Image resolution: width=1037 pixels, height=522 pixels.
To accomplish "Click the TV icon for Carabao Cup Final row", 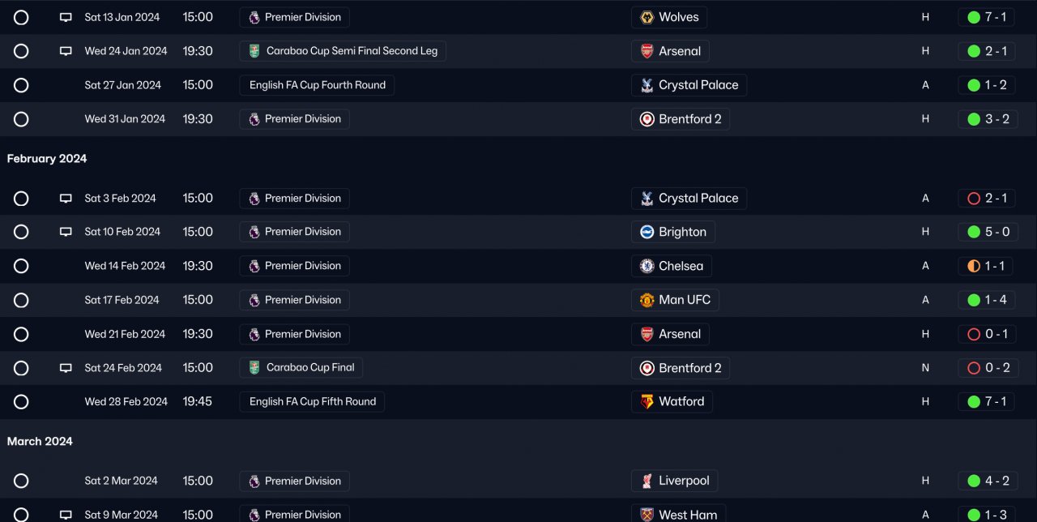I will [x=66, y=368].
